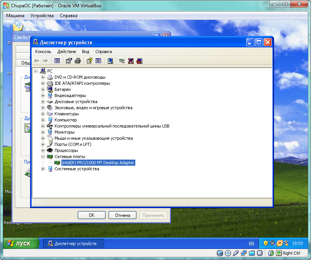Expand the Системные устройства node

pyautogui.click(x=43, y=169)
